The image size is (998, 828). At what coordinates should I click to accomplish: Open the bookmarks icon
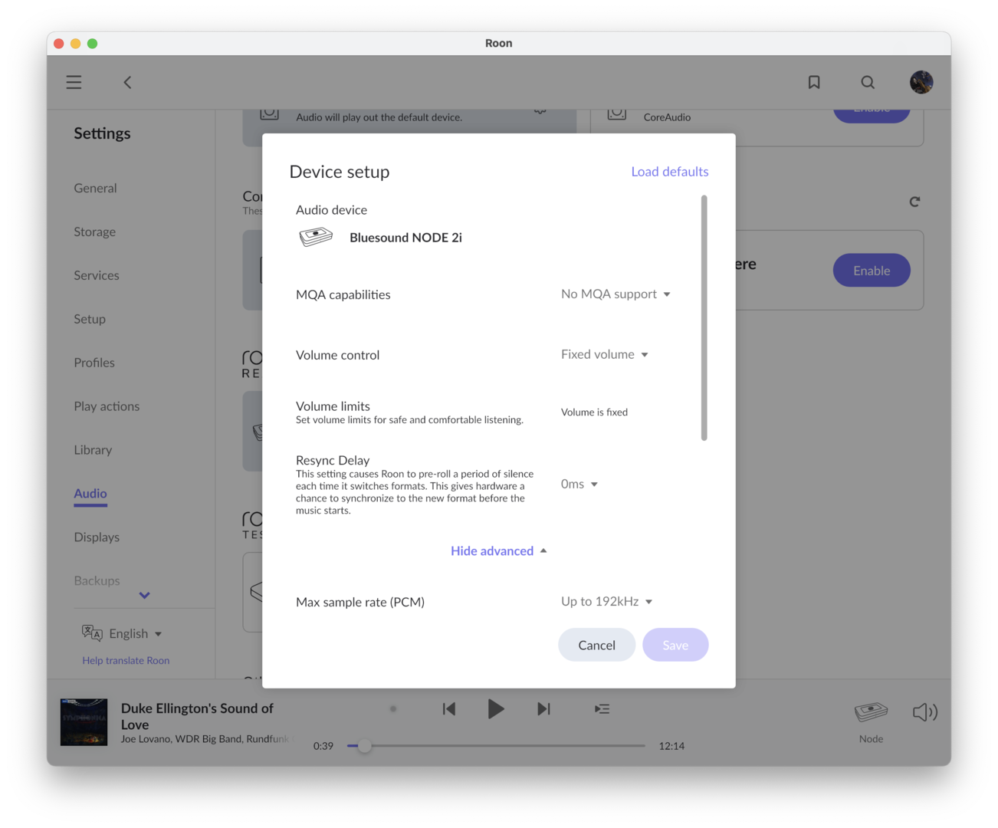pyautogui.click(x=814, y=82)
